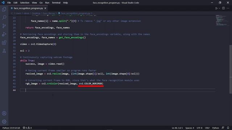Change UTF-8 file encoding
The width and height of the screenshot is (232, 130).
pyautogui.click(x=199, y=128)
